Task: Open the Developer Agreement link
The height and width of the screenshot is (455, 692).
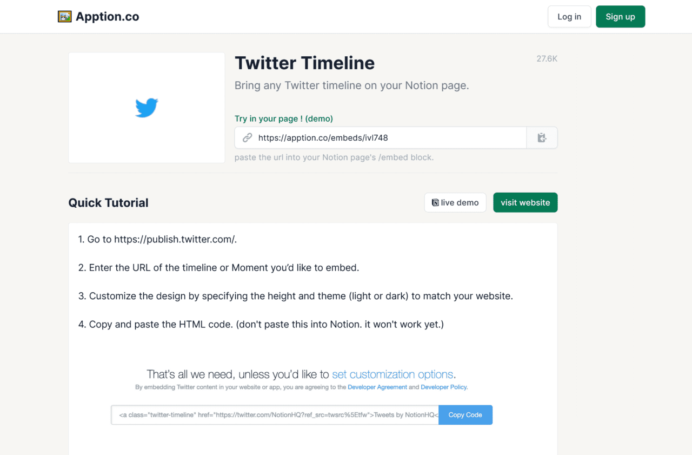Action: (377, 387)
